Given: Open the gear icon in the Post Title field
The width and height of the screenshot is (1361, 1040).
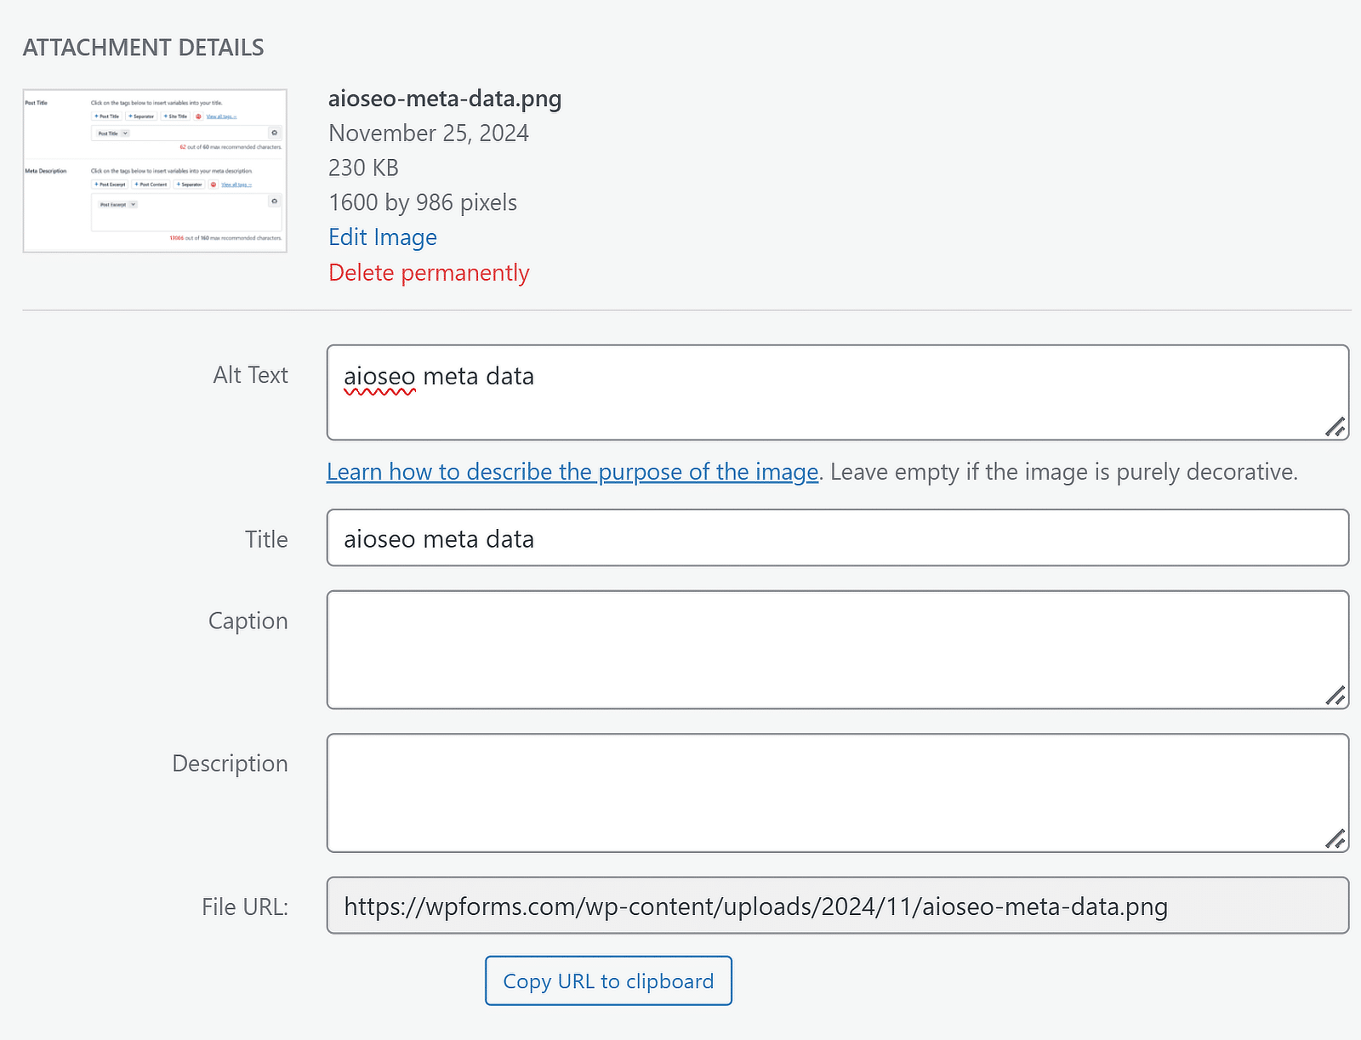Looking at the screenshot, I should [x=275, y=132].
